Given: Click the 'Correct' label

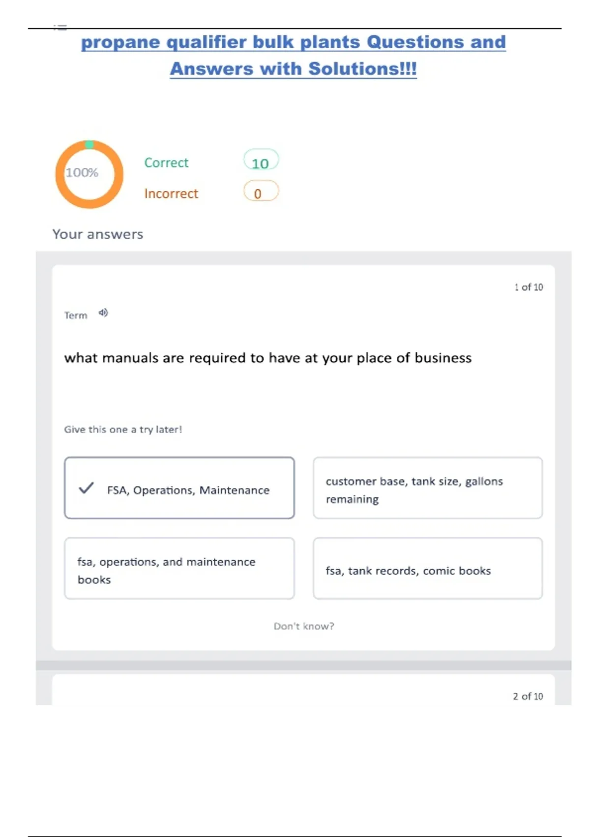Looking at the screenshot, I should (x=166, y=163).
